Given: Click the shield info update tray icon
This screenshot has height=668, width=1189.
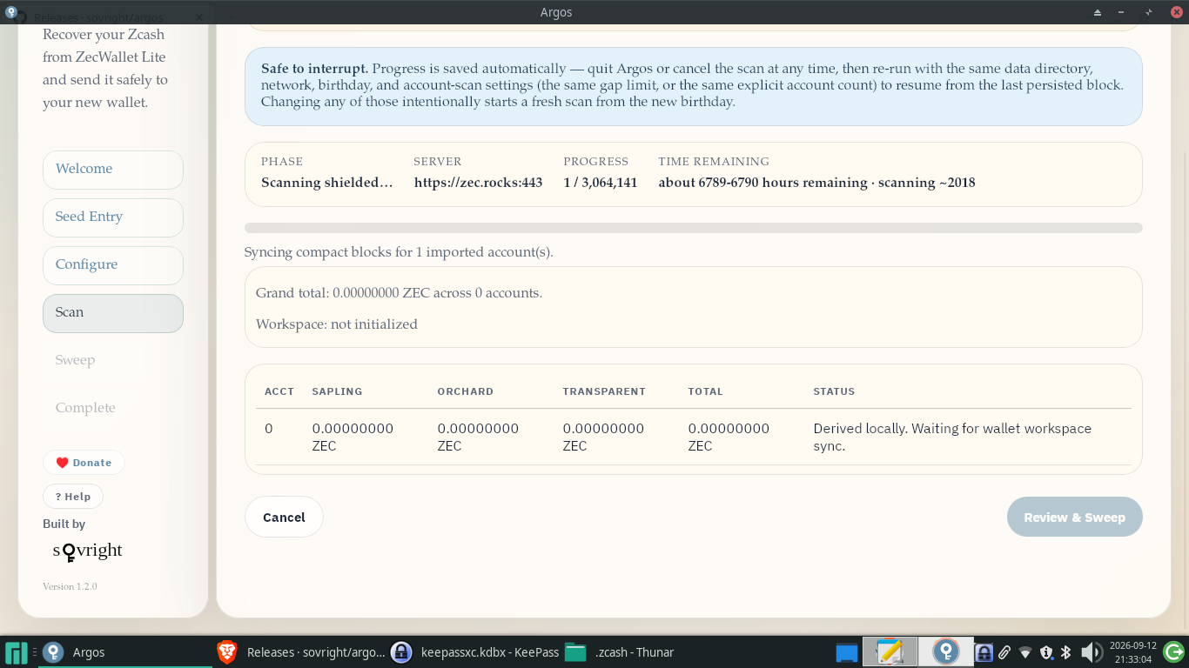Looking at the screenshot, I should click(1046, 652).
